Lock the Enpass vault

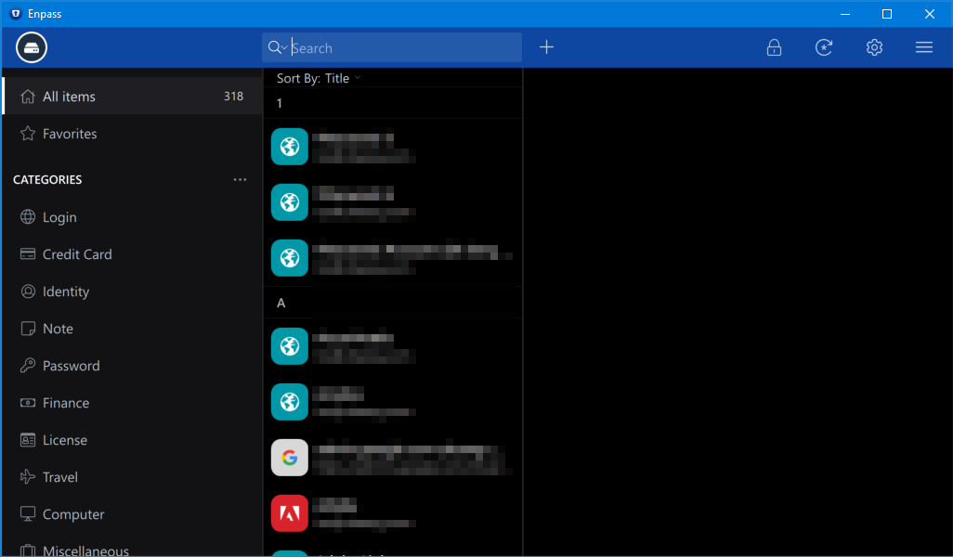tap(774, 46)
